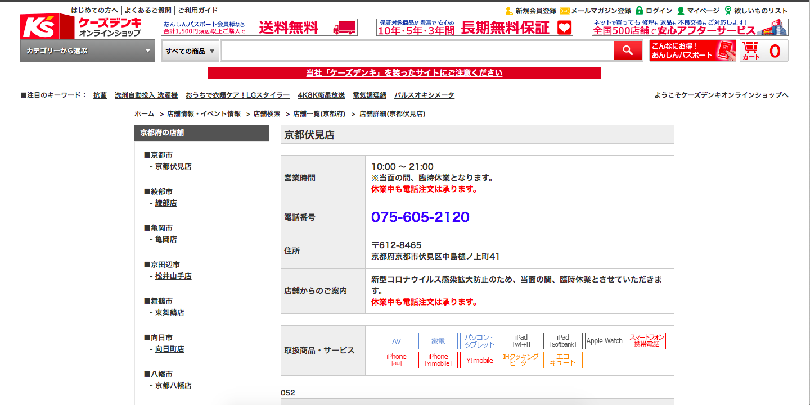Click the postal code 〒612-8465

(397, 245)
